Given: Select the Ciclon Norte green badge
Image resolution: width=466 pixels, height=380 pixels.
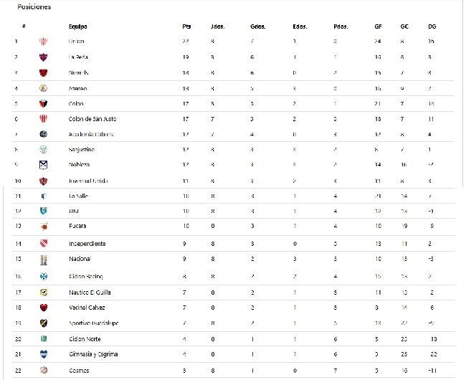Looking at the screenshot, I should (44, 338).
